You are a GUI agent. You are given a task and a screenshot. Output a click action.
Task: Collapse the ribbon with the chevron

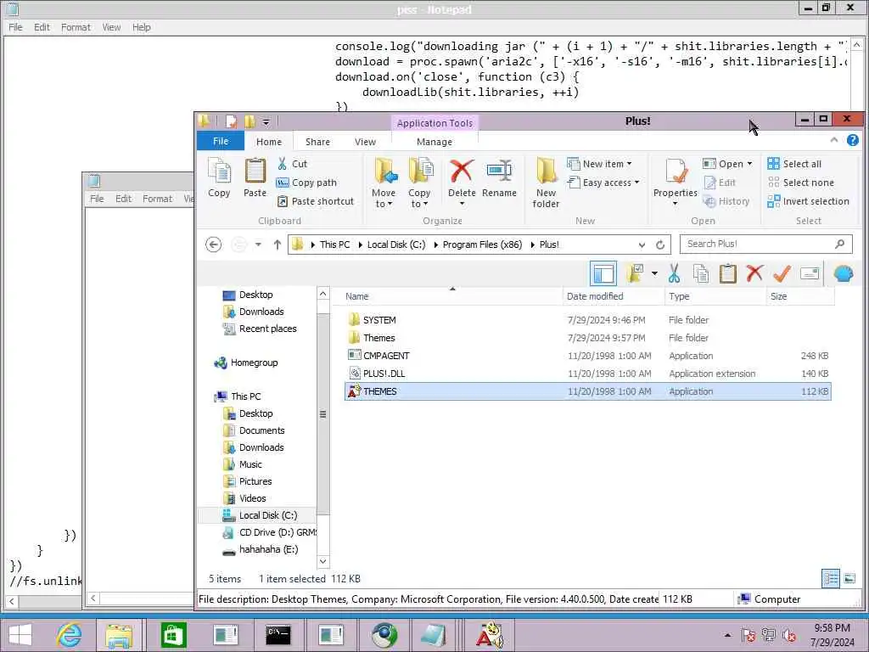coord(834,140)
